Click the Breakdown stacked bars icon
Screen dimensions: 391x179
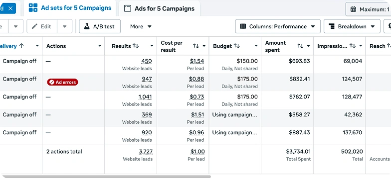pyautogui.click(x=332, y=26)
